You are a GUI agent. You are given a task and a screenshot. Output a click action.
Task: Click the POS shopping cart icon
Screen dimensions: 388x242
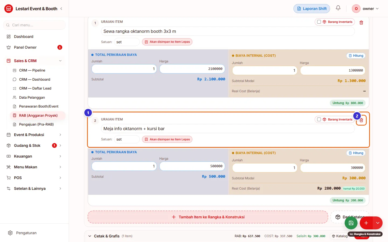(x=9, y=178)
